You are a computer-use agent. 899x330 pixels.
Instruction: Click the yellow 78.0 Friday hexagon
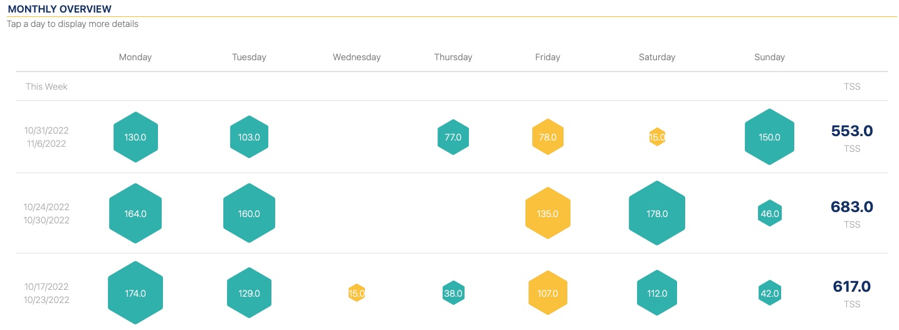click(x=548, y=137)
